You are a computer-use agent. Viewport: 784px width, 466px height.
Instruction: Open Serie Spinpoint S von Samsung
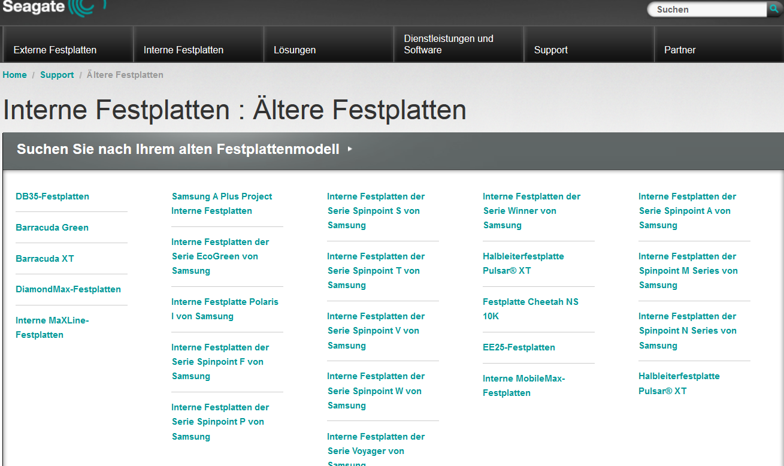click(x=376, y=211)
